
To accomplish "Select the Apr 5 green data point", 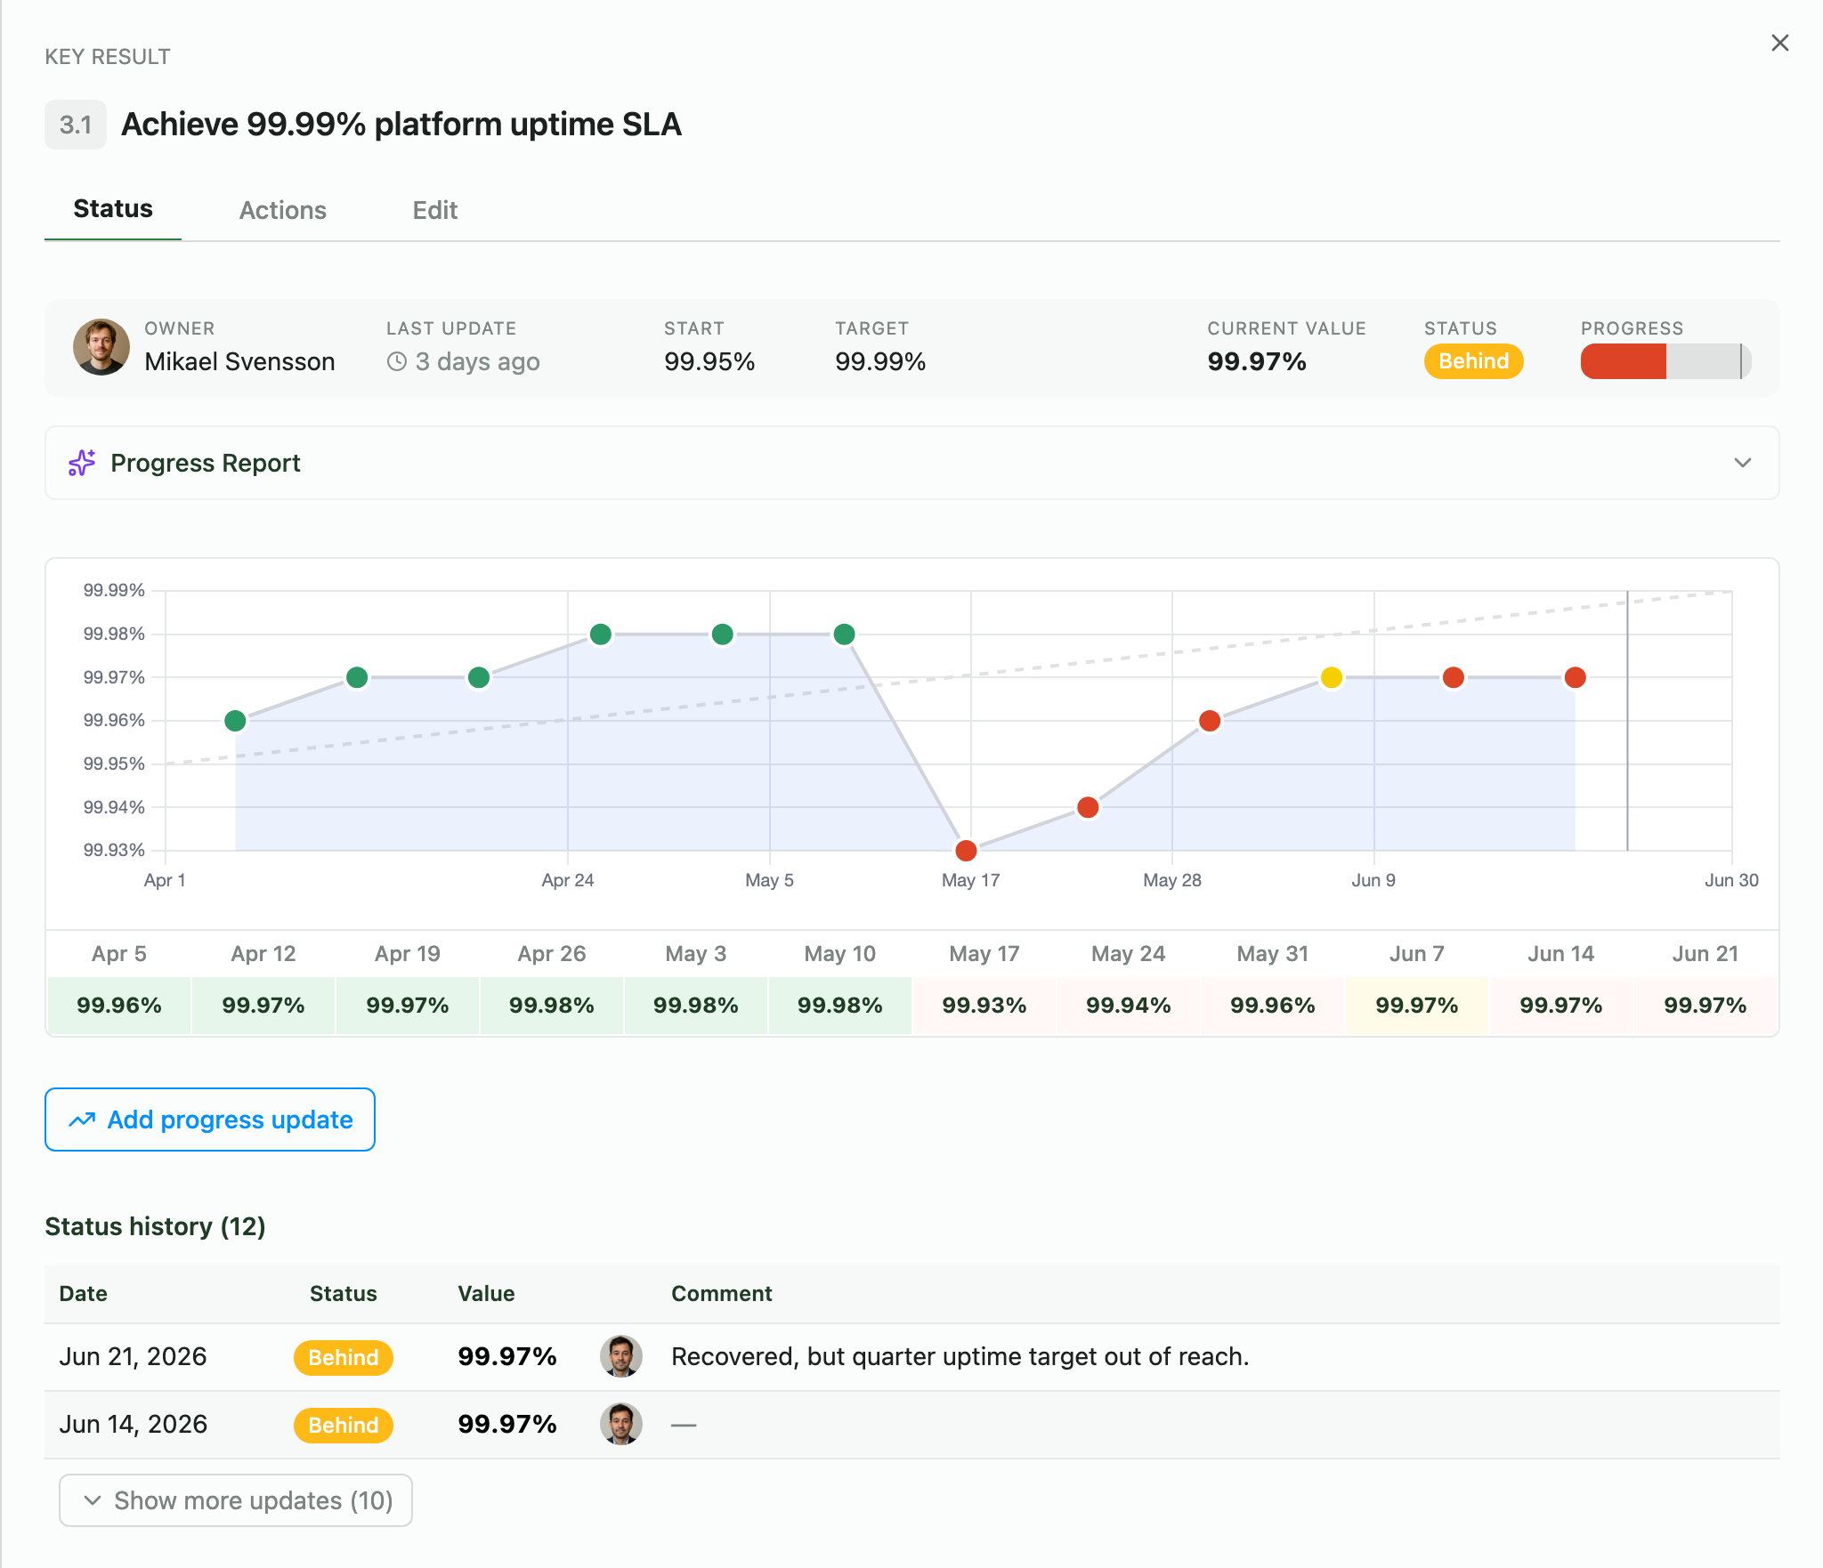I will click(235, 721).
